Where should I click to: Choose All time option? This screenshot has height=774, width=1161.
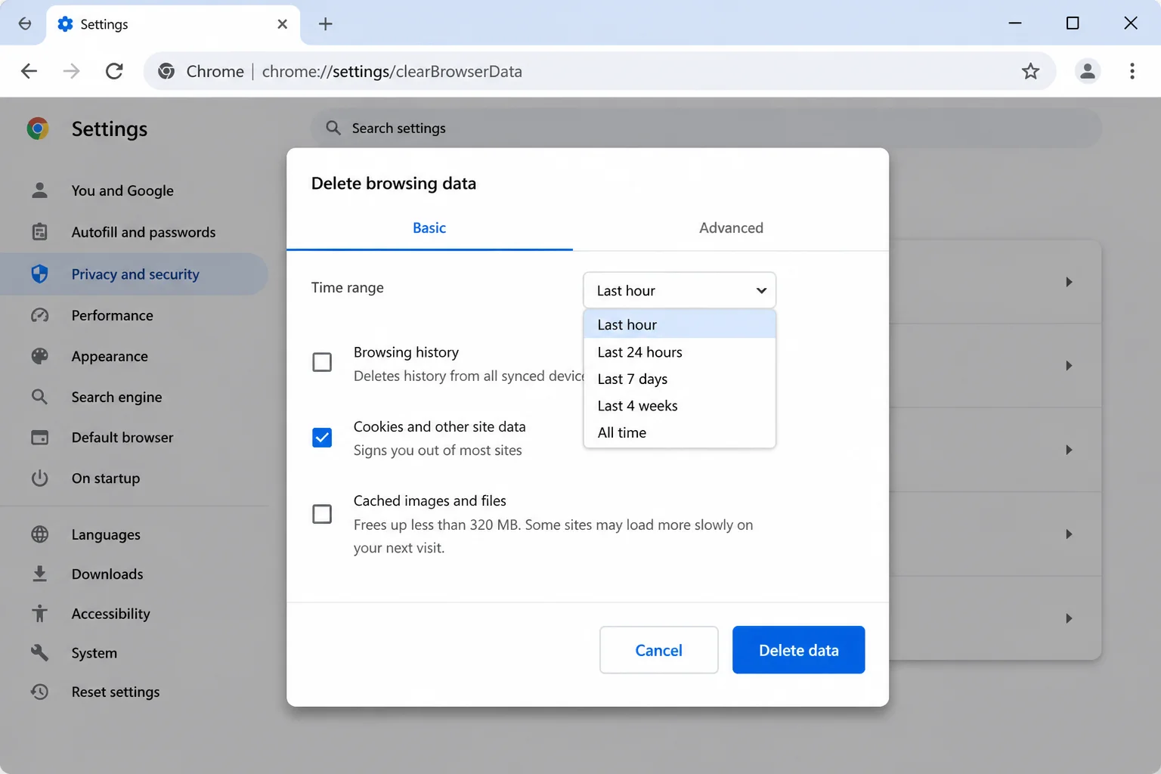coord(680,432)
